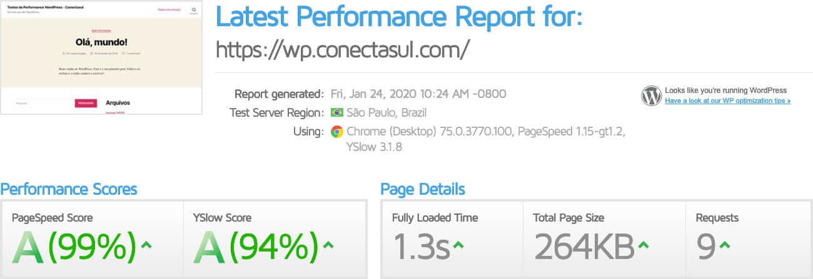The width and height of the screenshot is (813, 279).
Task: Click the arrow next to 264KB page size
Action: click(642, 245)
